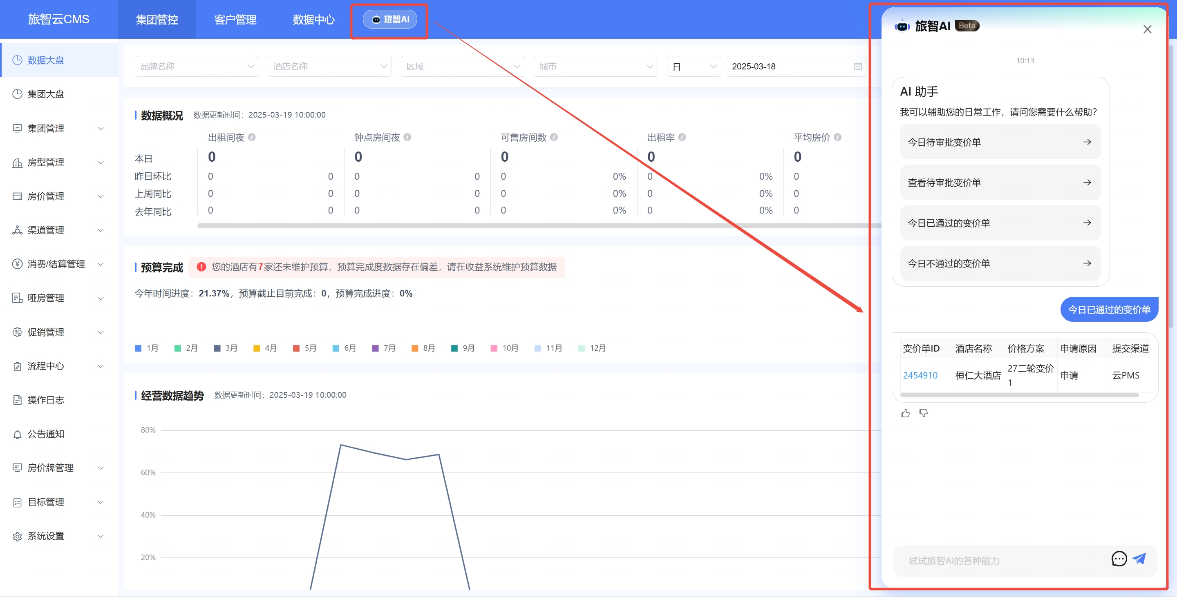
Task: Click the info icon beside 钟点房间夜
Action: click(407, 137)
